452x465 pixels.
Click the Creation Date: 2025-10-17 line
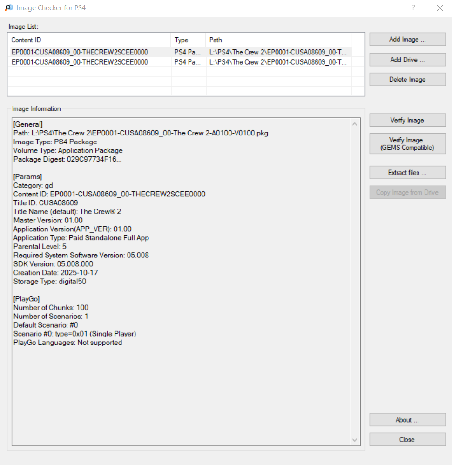tap(56, 273)
